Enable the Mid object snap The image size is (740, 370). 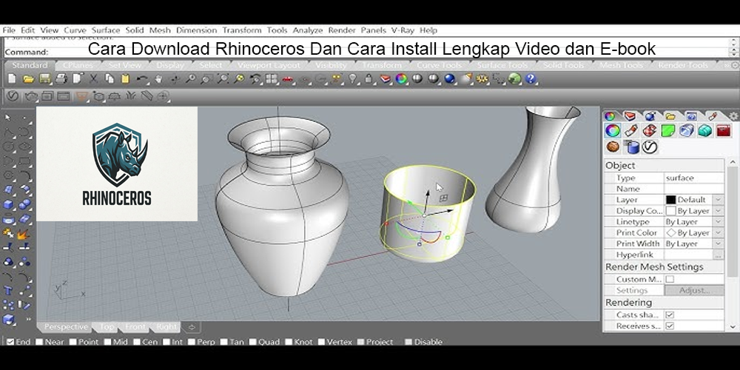(107, 342)
